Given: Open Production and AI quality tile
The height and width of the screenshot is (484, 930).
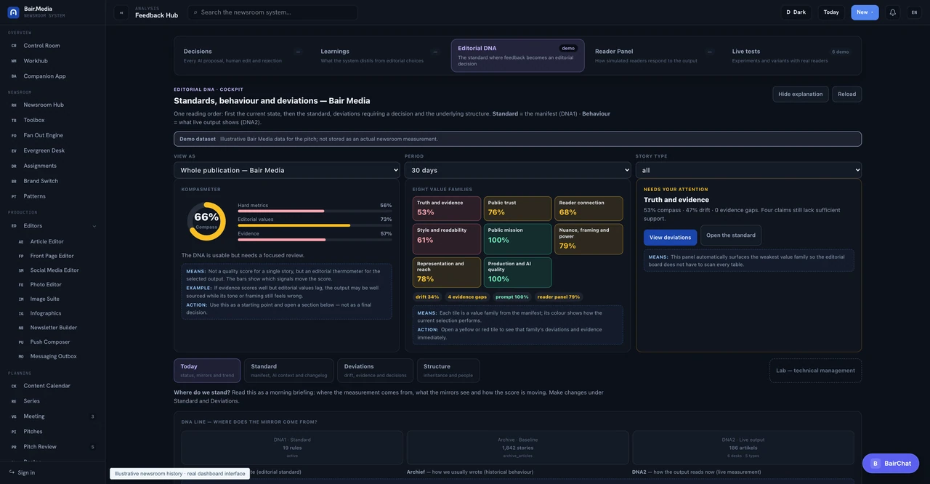Looking at the screenshot, I should [x=518, y=273].
